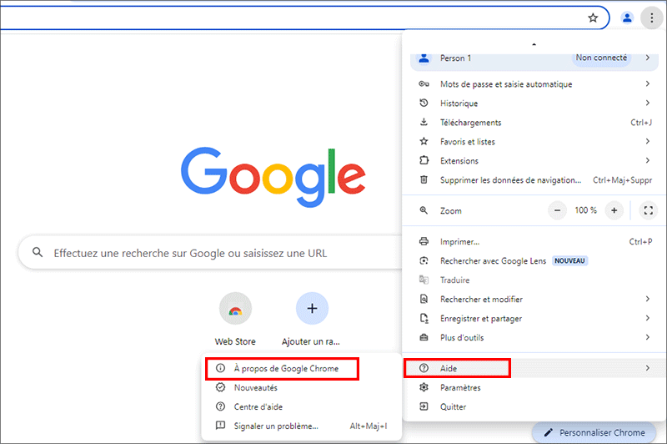
Task: Click the toolbox icon
Action: coord(424,337)
